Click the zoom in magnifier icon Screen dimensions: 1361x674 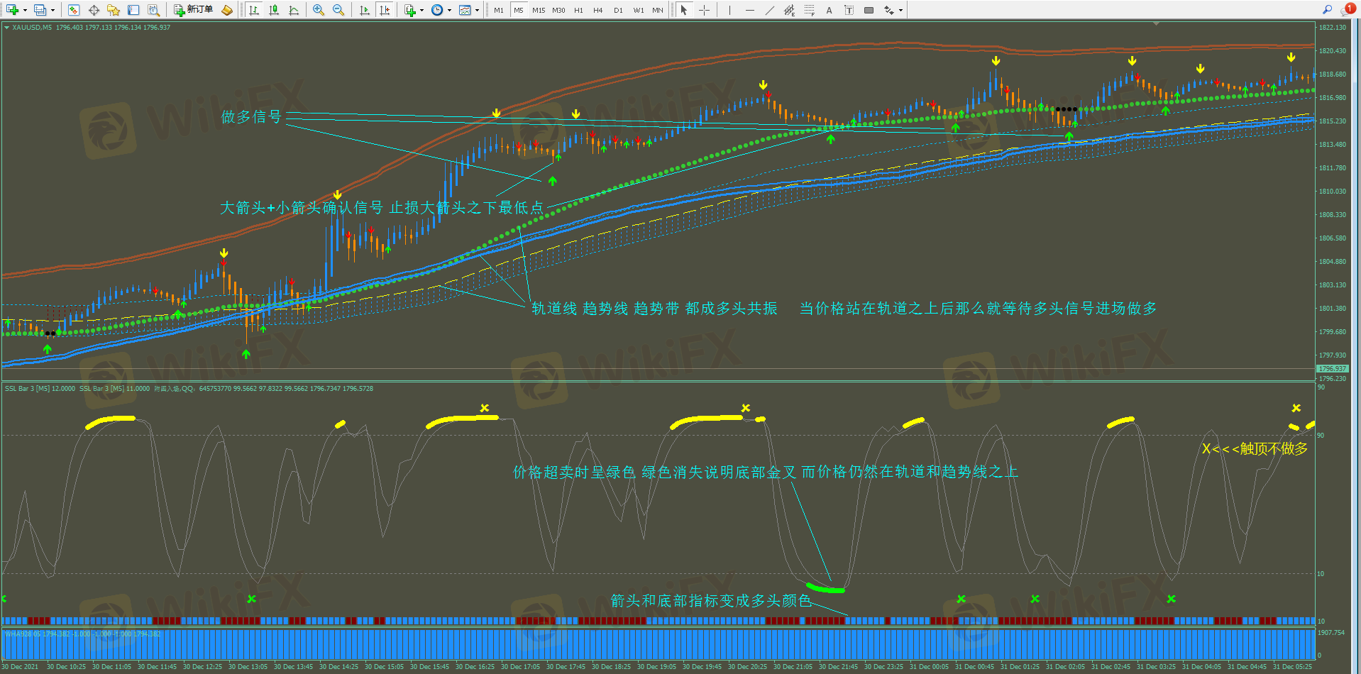coord(318,10)
